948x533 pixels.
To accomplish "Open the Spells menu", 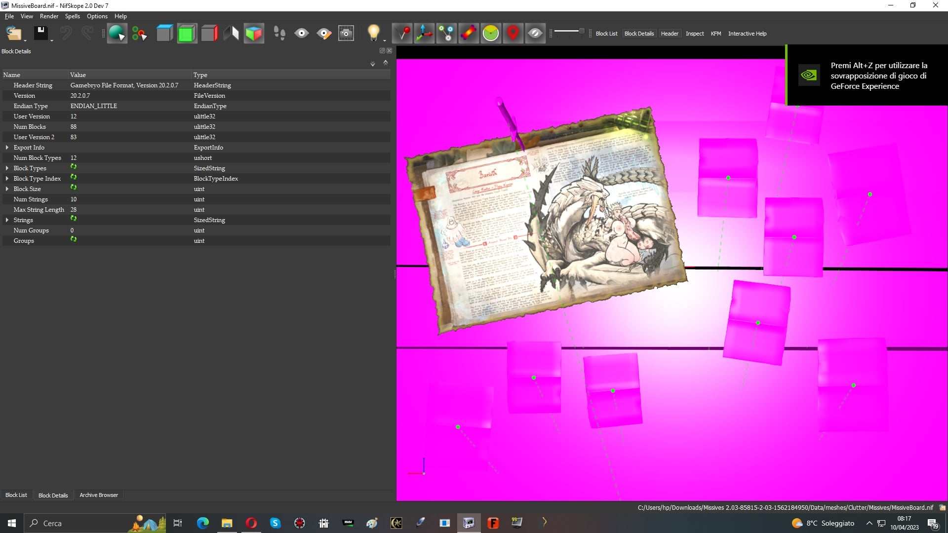I will (x=73, y=16).
